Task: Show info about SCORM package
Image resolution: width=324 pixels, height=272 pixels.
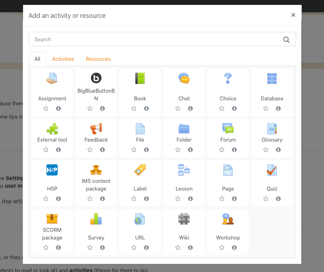Action: pyautogui.click(x=58, y=247)
